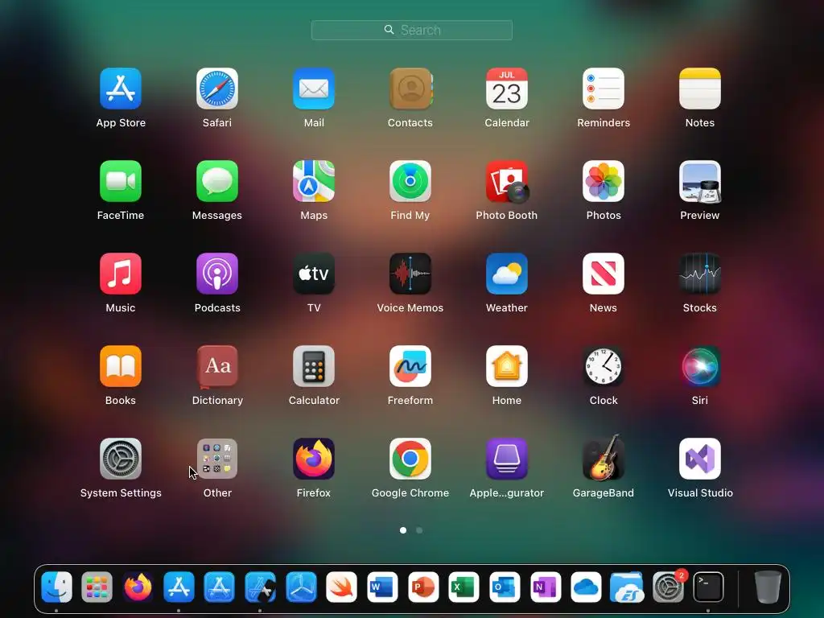Viewport: 824px width, 618px height.
Task: Switch to the second Launchpad page dot
Action: [419, 530]
